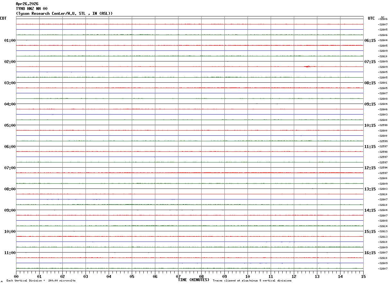Click the 14:15 UTC time label
The height and width of the screenshot is (285, 389).
(x=370, y=210)
